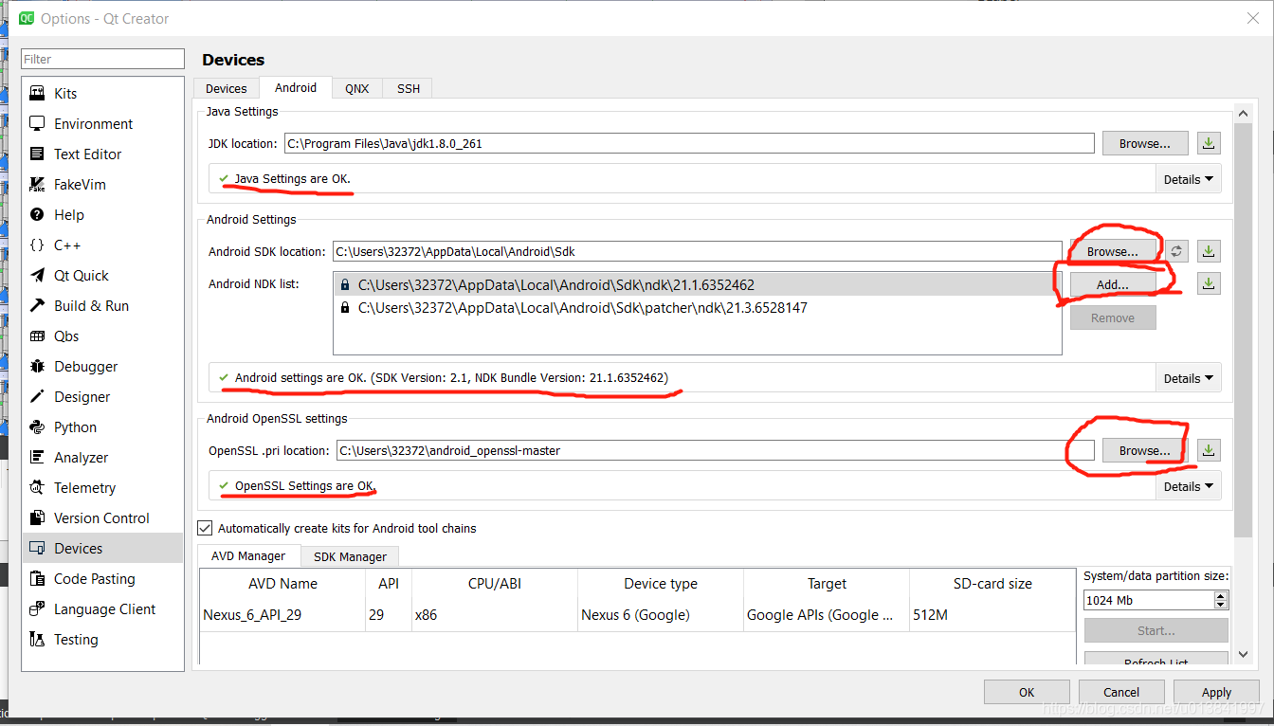
Task: Select the Debugger category icon
Action: [37, 366]
